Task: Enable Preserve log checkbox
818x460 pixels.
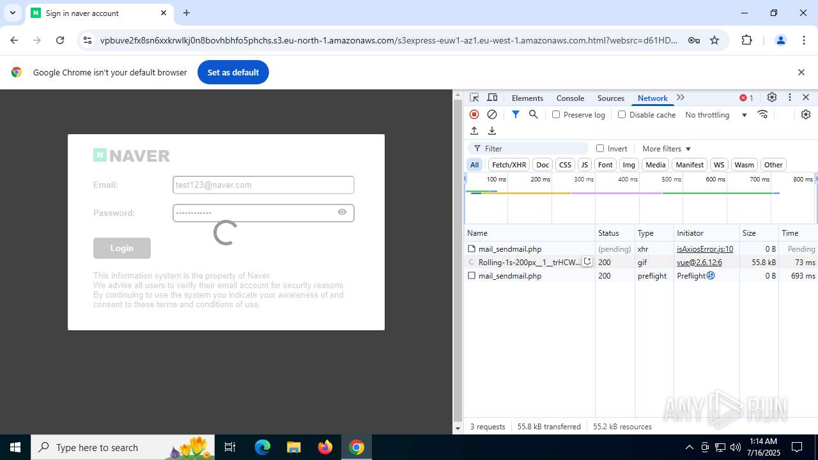Action: tap(556, 114)
